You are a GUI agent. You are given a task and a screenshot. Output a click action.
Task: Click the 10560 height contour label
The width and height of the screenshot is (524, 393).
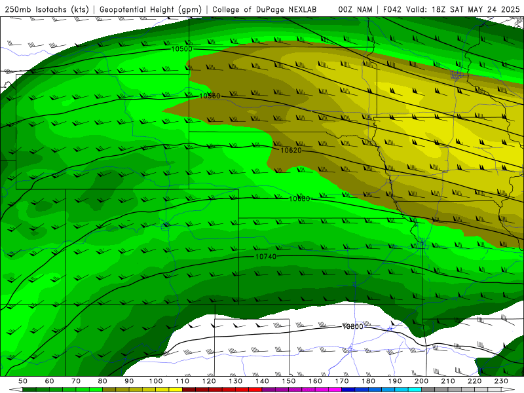(x=210, y=96)
